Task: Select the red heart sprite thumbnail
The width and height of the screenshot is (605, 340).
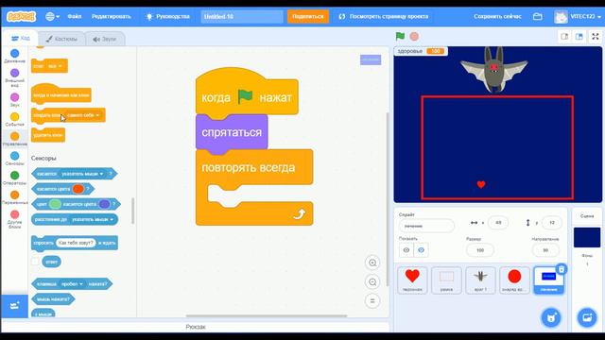Action: pyautogui.click(x=412, y=280)
